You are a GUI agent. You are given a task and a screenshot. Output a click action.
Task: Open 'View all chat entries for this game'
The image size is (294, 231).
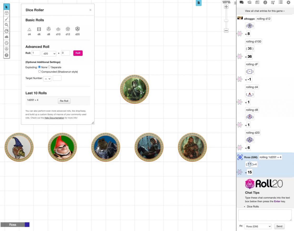pos(265,11)
